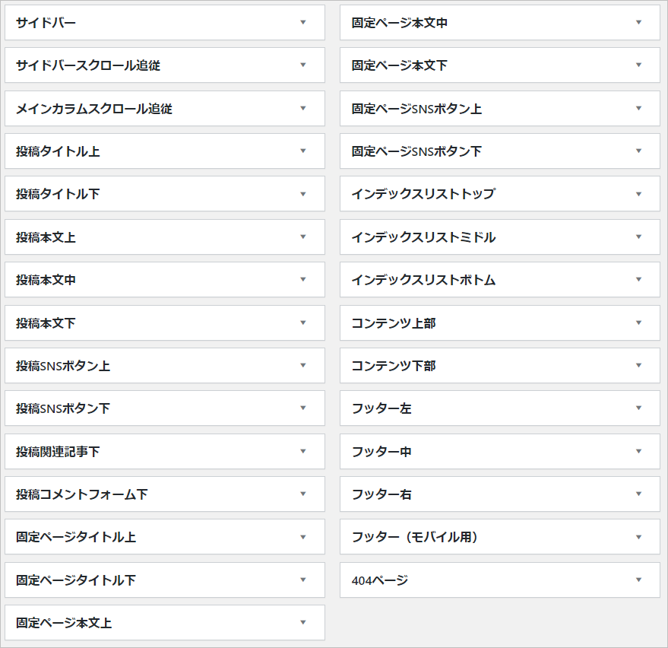Screen dimensions: 668x648
Task: Expand フッター右 widget area arrow
Action: pos(638,494)
